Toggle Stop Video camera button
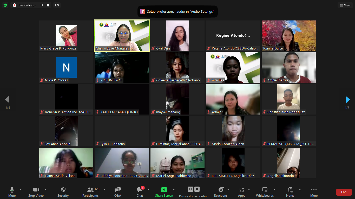The image size is (355, 199). 36,192
